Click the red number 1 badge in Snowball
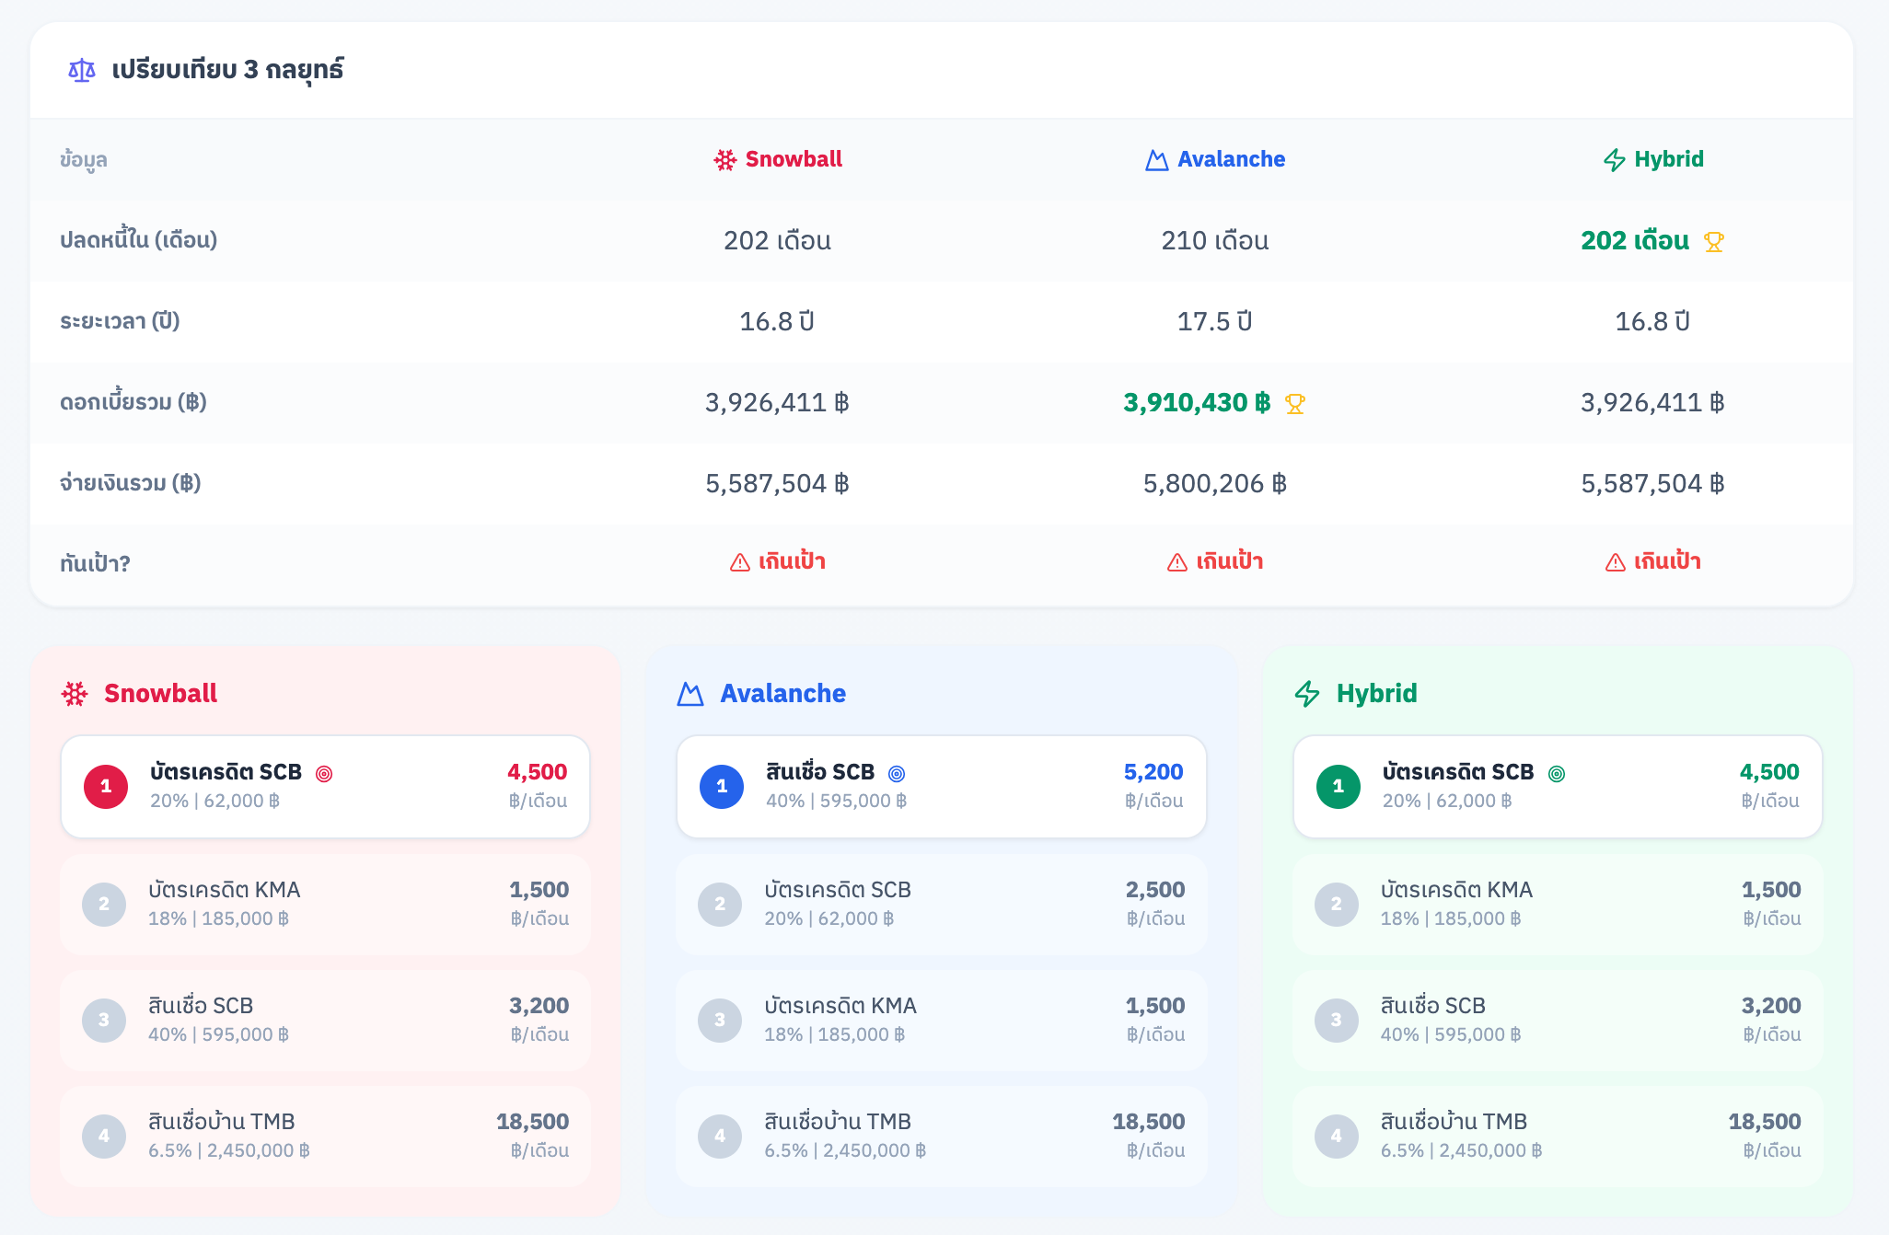The height and width of the screenshot is (1235, 1889). click(x=106, y=787)
